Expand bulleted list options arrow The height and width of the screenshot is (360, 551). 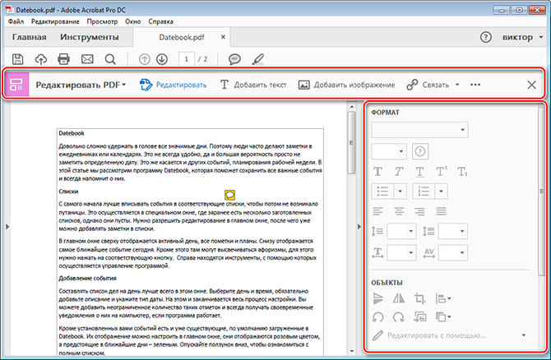(400, 192)
